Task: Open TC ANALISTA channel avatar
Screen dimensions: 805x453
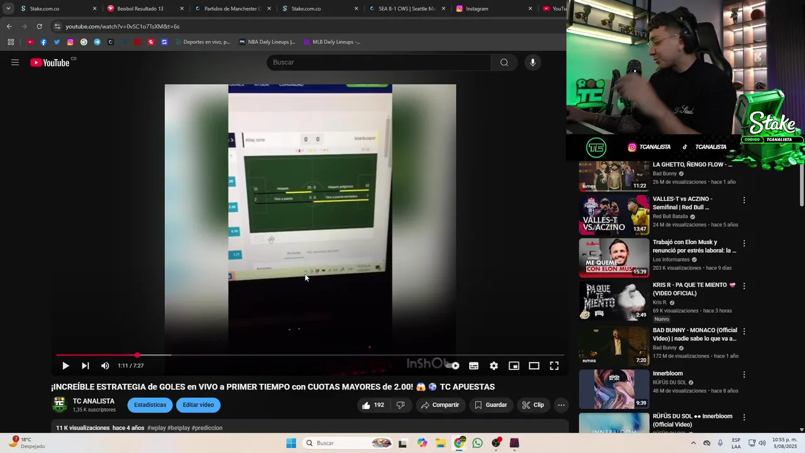Action: pos(60,405)
